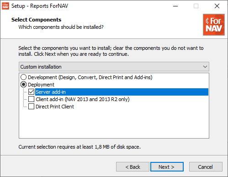
Task: Check the Direct Print Client checkbox
Action: tap(31, 107)
